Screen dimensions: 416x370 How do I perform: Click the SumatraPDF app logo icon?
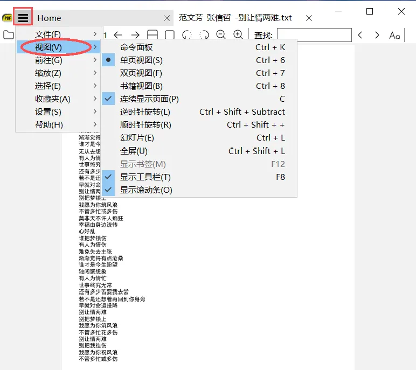7,18
